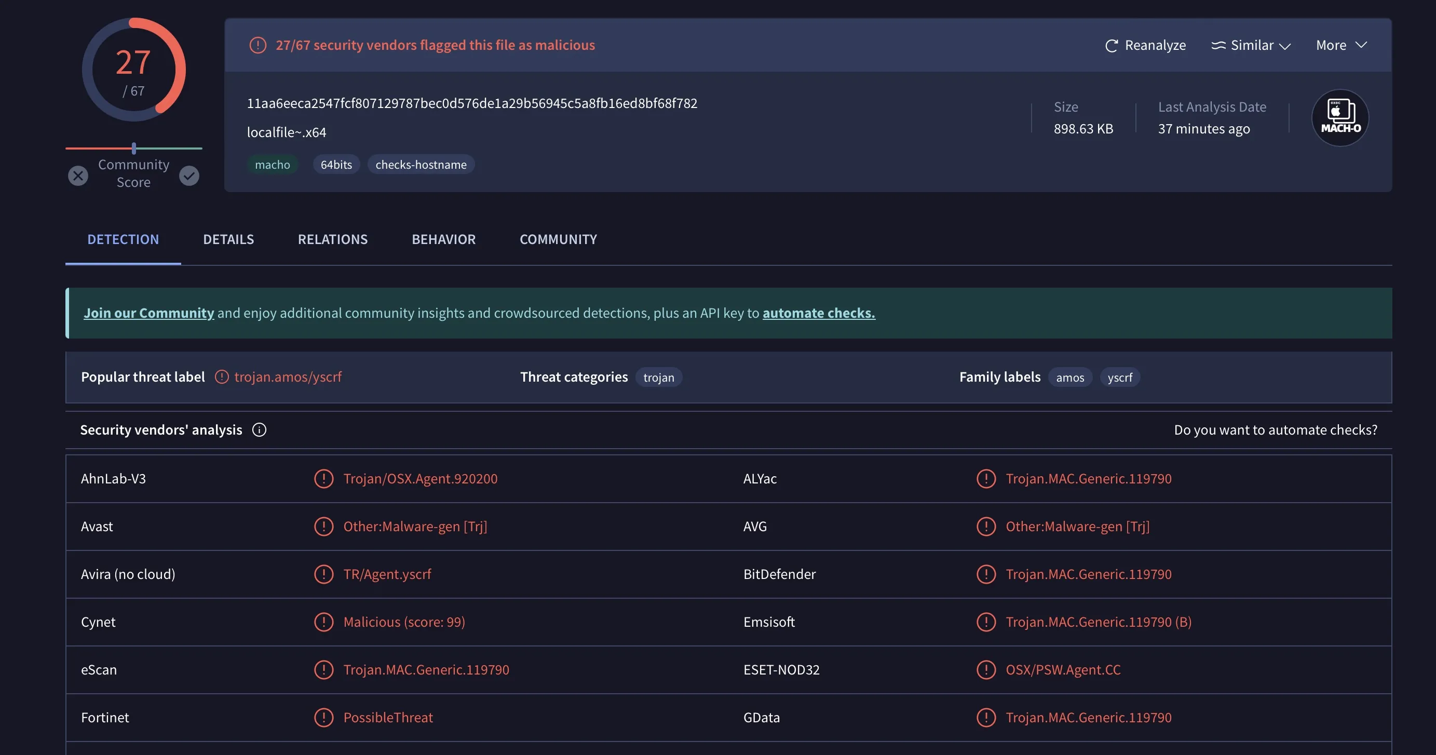Click the Community Score slider track
Image resolution: width=1436 pixels, height=755 pixels.
click(134, 148)
